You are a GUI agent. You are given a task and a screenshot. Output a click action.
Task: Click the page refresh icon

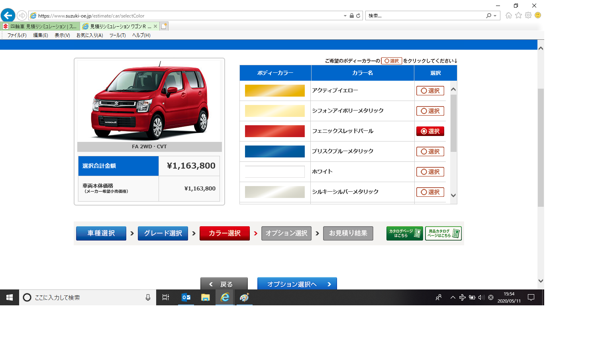coord(358,16)
